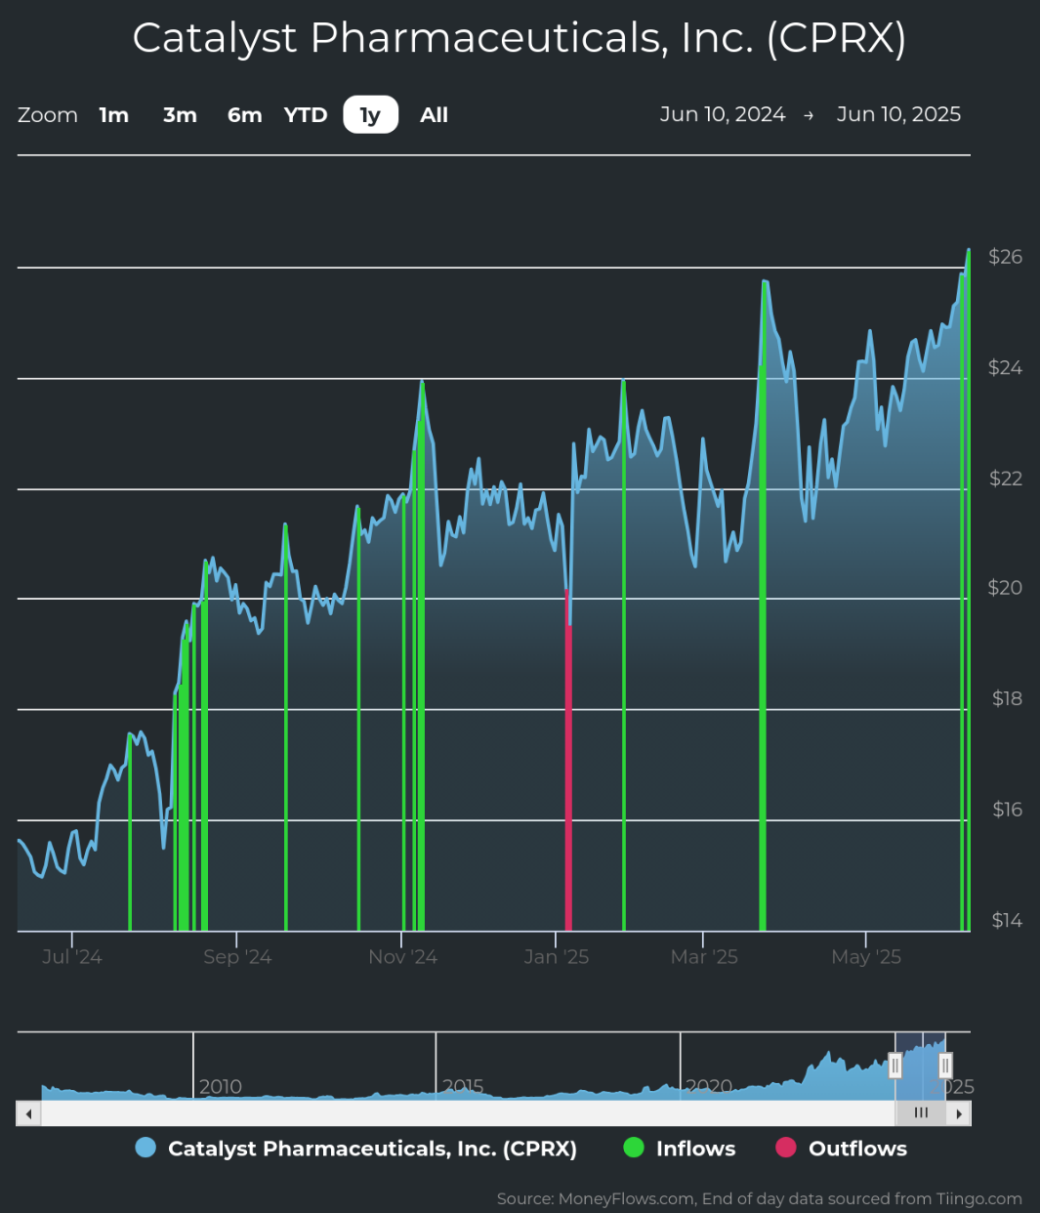Screen dimensions: 1040x1213
Task: Click the navigator scrollbar right arrow
Action: (x=959, y=1113)
